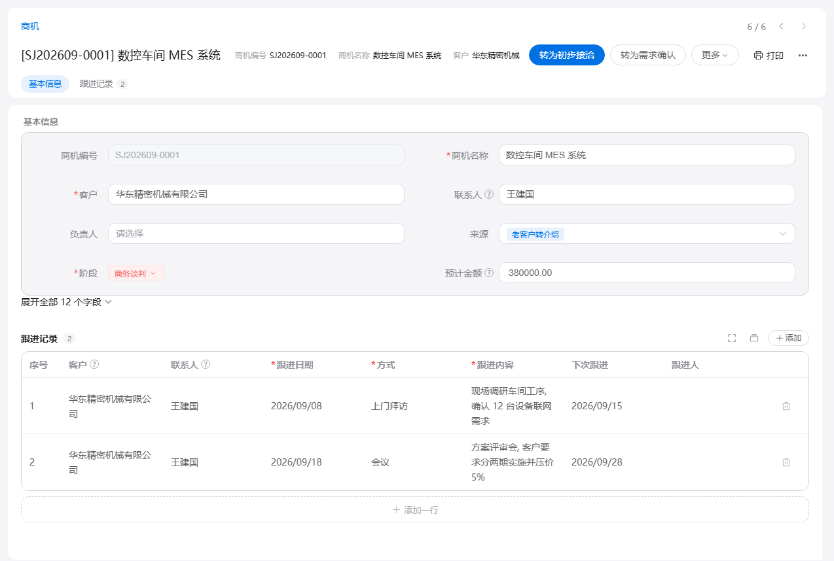
Task: Expand 展开全部 12 个字段
Action: (x=67, y=302)
